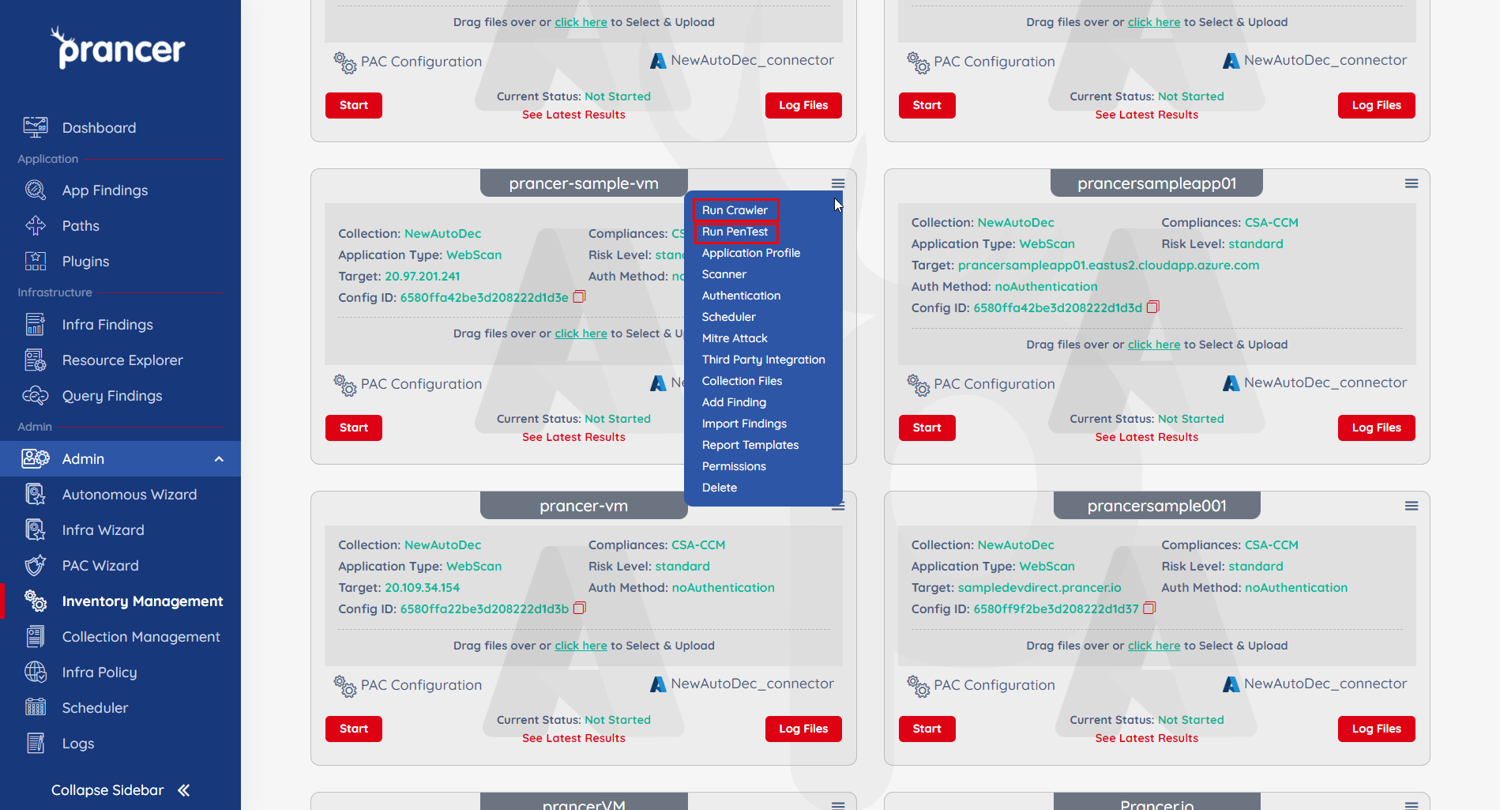Click target 20.97.201.241
This screenshot has width=1500, height=810.
coord(423,277)
